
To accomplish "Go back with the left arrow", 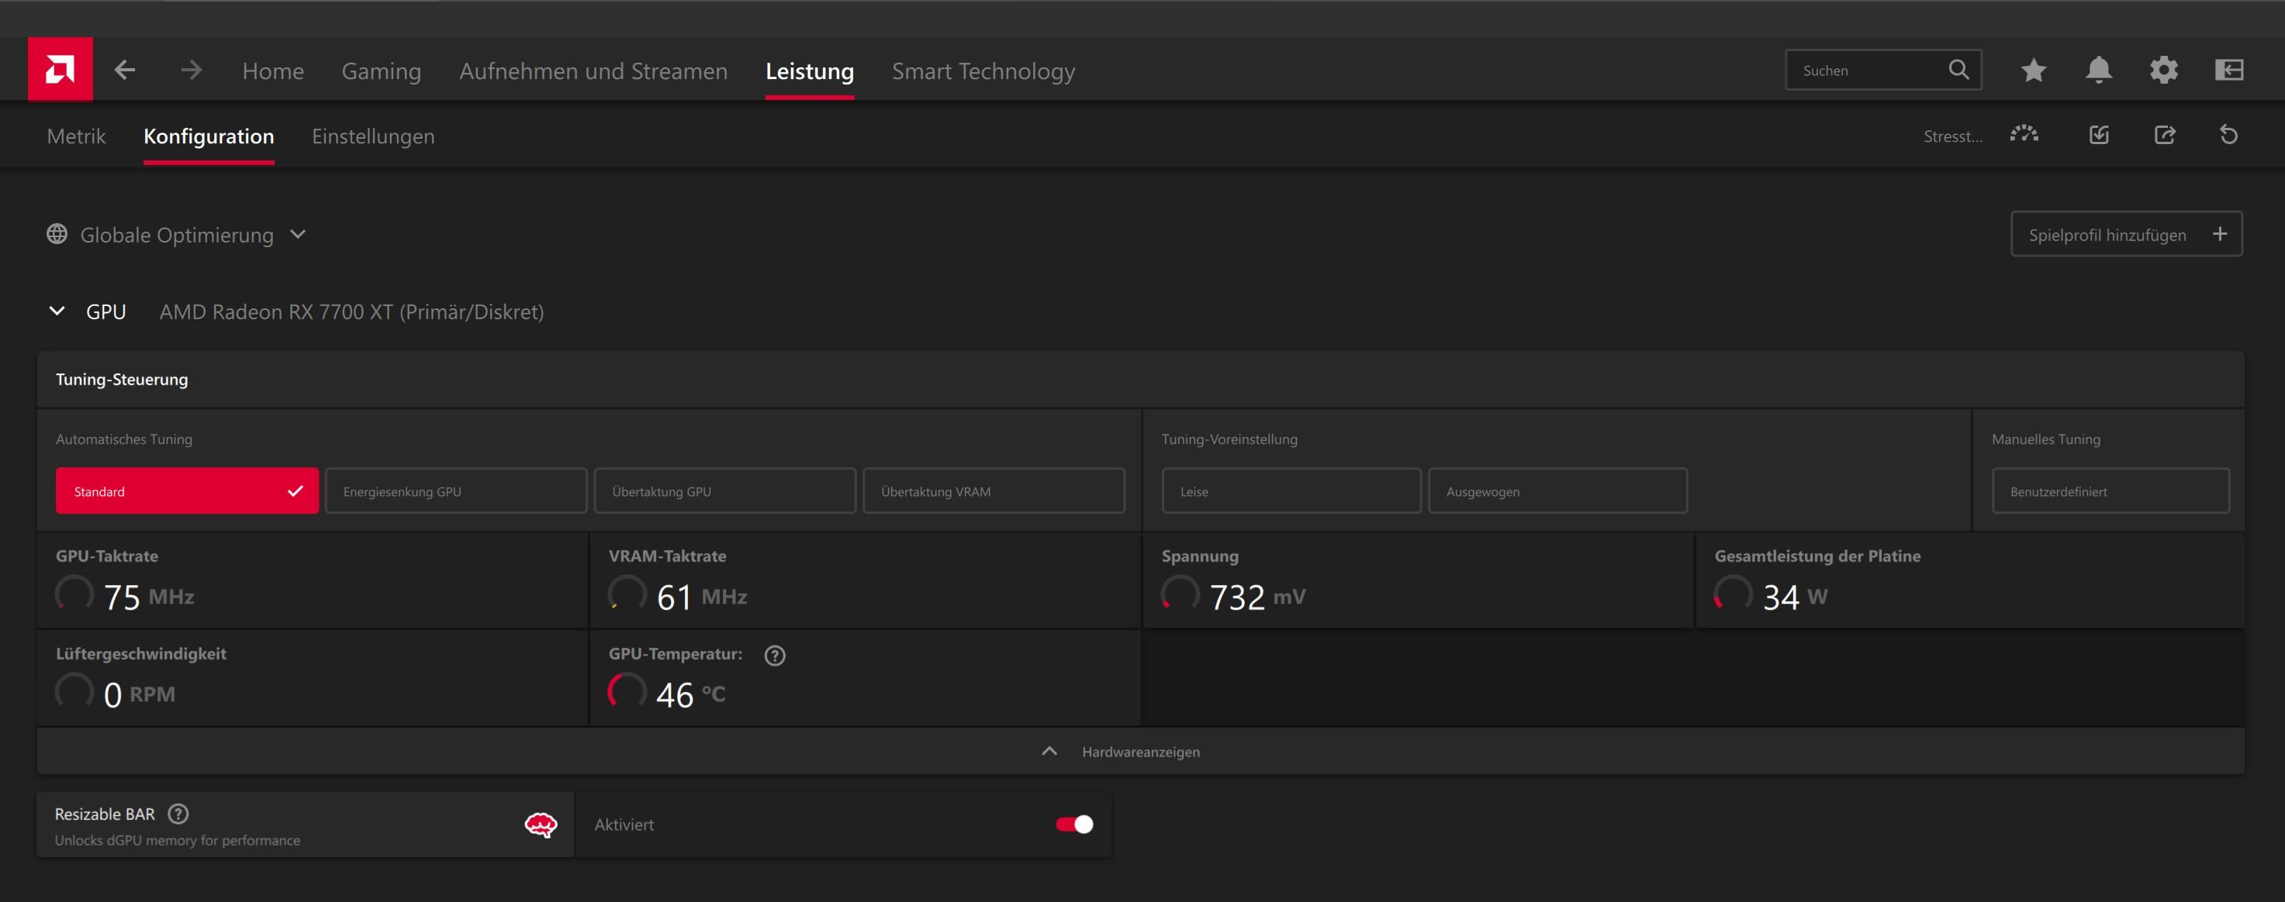I will click(x=125, y=70).
